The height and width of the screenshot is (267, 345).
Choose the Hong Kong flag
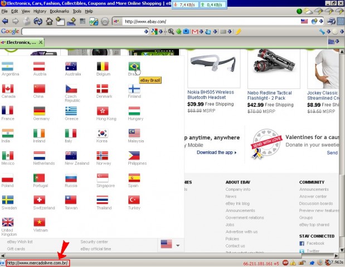point(103,111)
